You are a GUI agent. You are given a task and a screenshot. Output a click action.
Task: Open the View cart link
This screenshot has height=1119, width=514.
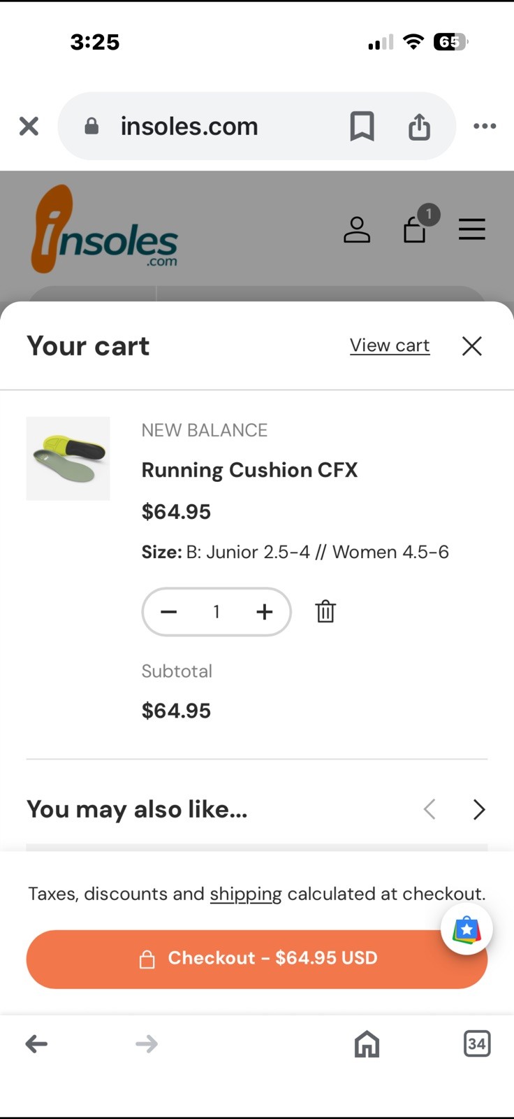point(390,345)
